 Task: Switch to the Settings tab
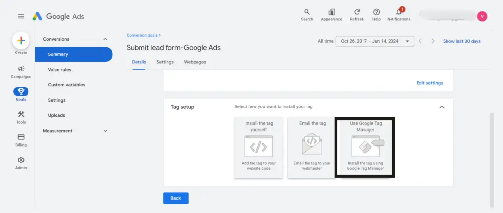[x=165, y=62]
